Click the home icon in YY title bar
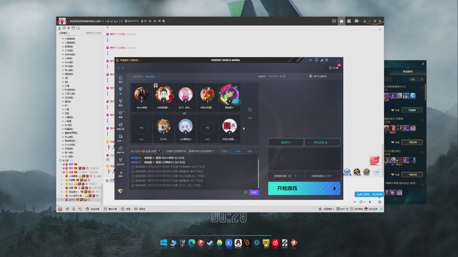This screenshot has width=458, height=257. (341, 21)
